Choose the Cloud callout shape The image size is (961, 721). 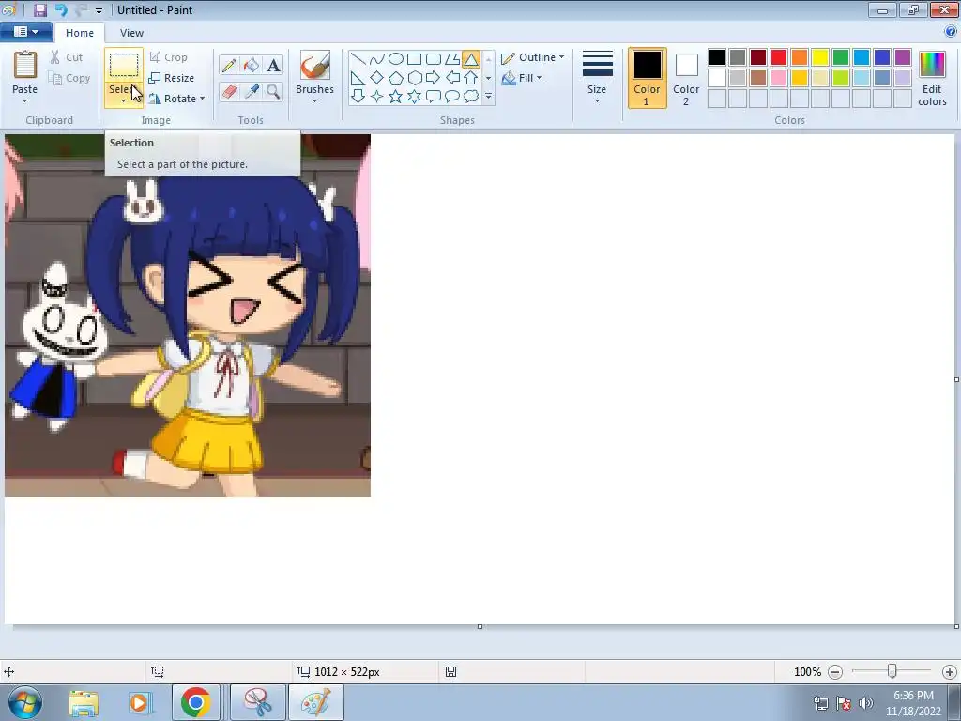tap(471, 97)
